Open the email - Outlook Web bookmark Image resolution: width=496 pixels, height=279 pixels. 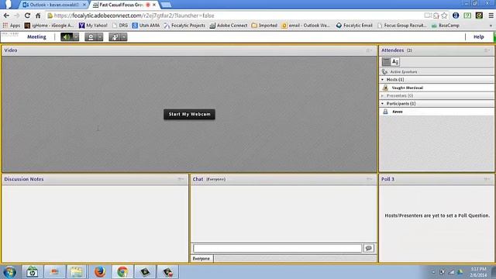(x=305, y=26)
